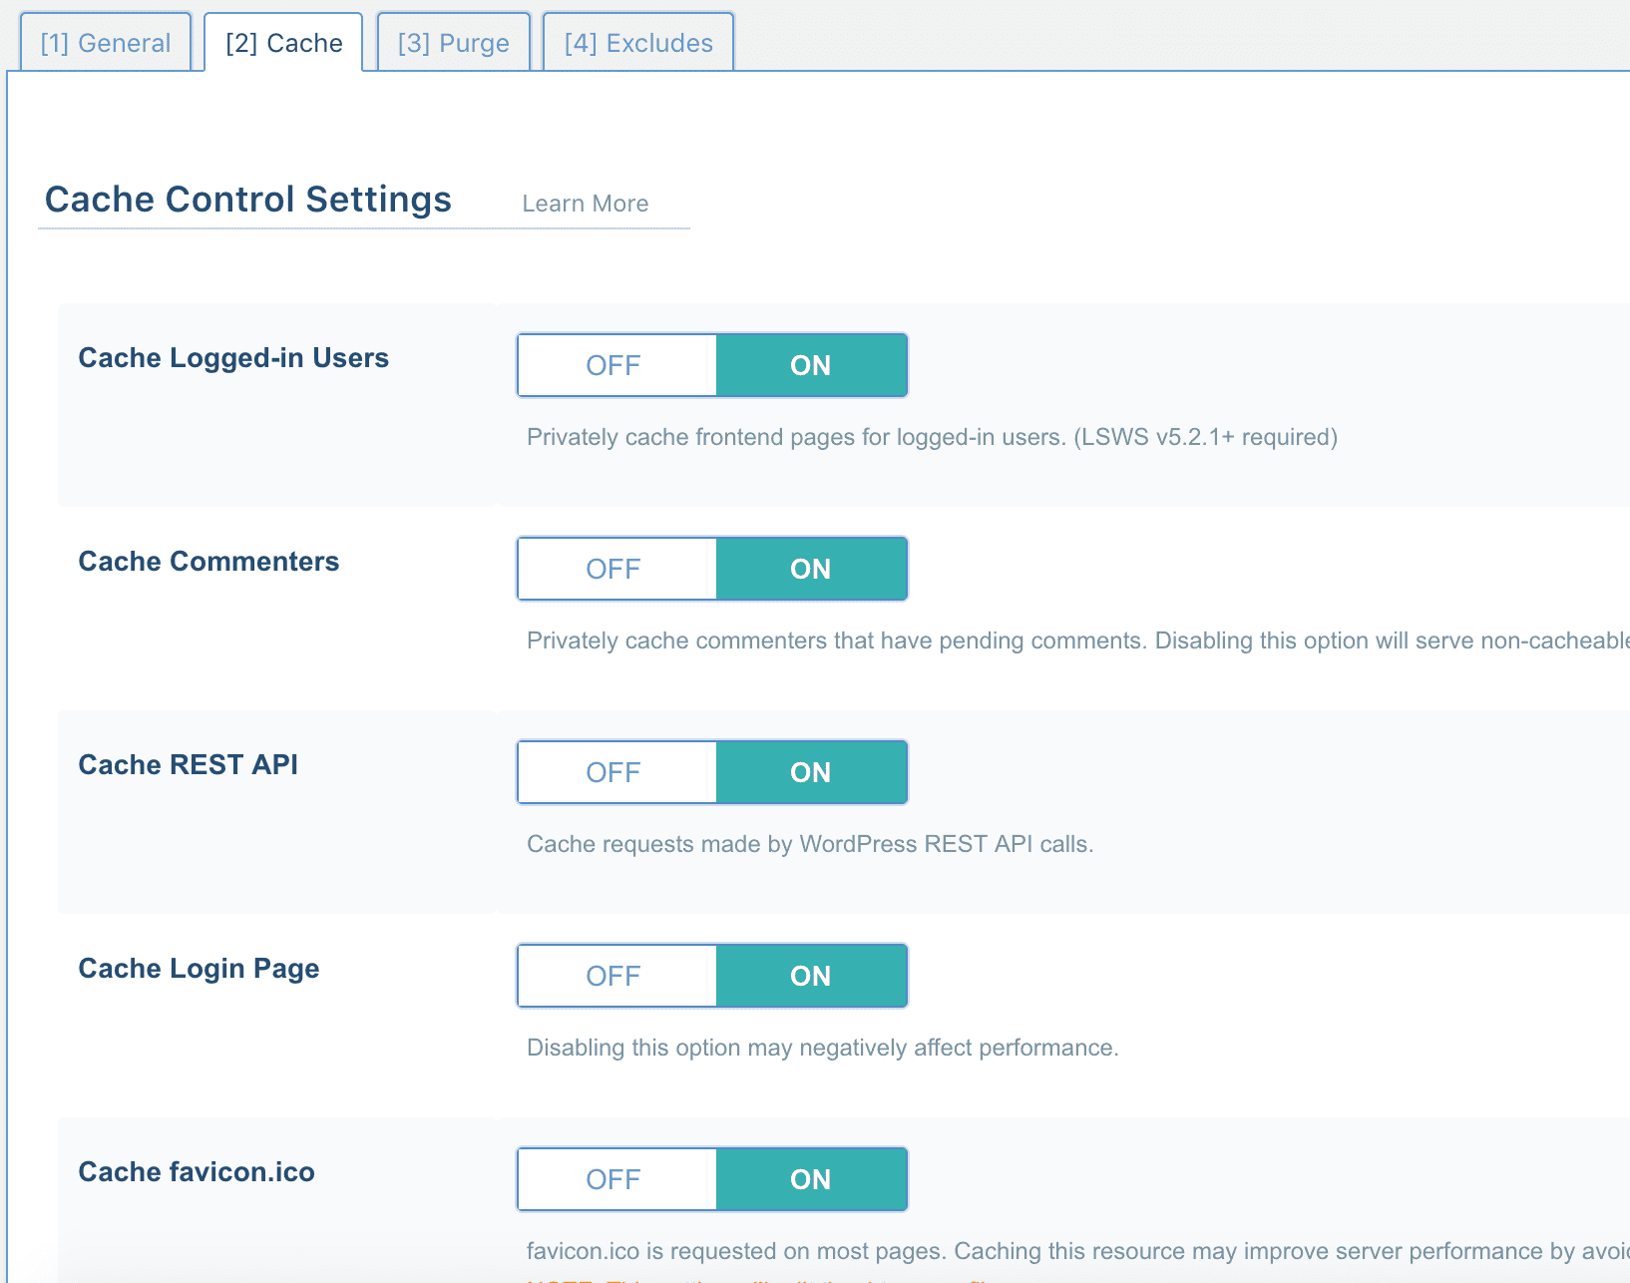Viewport: 1630px width, 1283px height.
Task: Disable Cache Login Page via OFF
Action: coord(614,976)
